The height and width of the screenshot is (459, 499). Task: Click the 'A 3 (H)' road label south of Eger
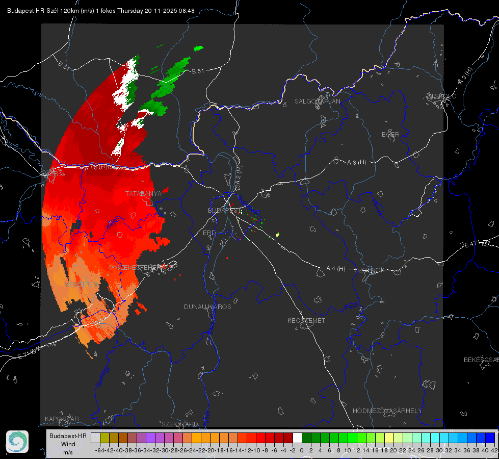(x=356, y=163)
